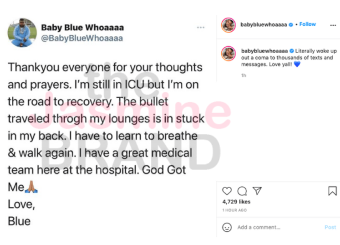Click babybluewhoaaaa username in post header
This screenshot has width=340, height=245.
coord(263,24)
